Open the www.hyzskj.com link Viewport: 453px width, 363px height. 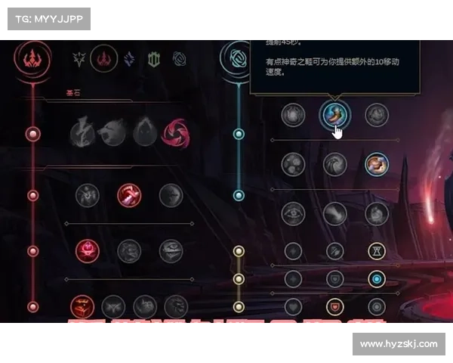point(399,344)
